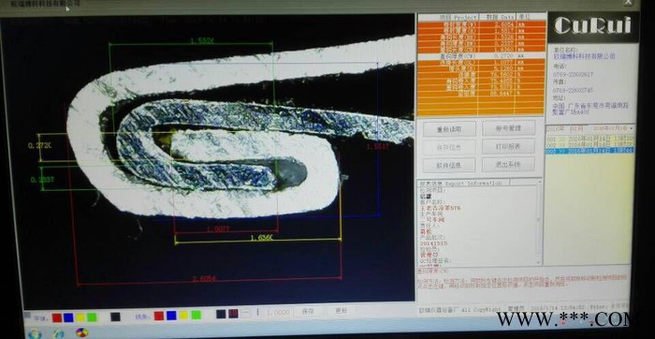Click scroll-down arrow in report information panel
The height and width of the screenshot is (339, 655).
pyautogui.click(x=539, y=261)
